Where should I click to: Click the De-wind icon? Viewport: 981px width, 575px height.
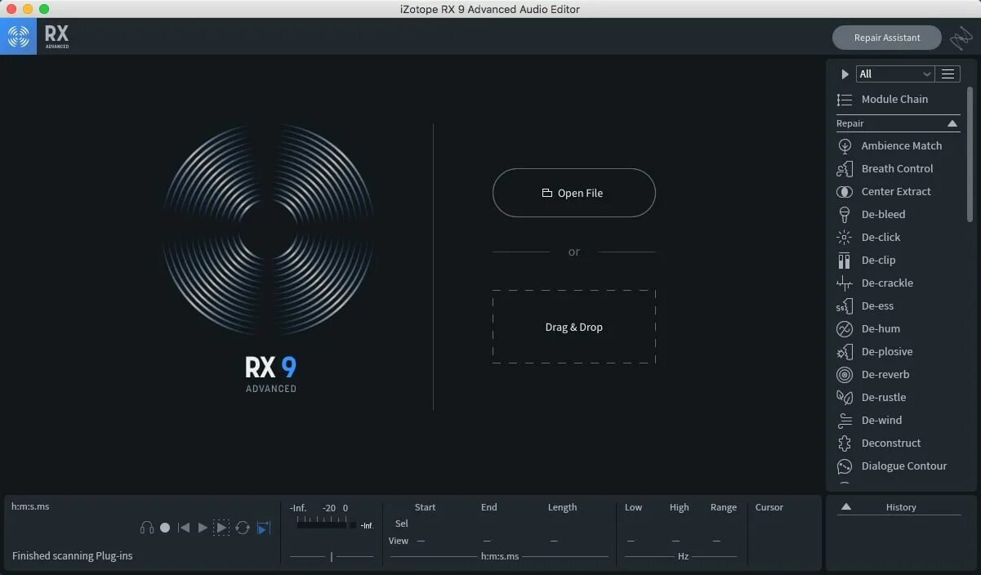click(x=845, y=421)
